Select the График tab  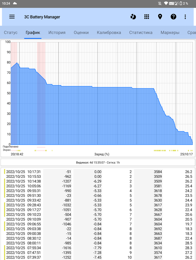click(33, 33)
